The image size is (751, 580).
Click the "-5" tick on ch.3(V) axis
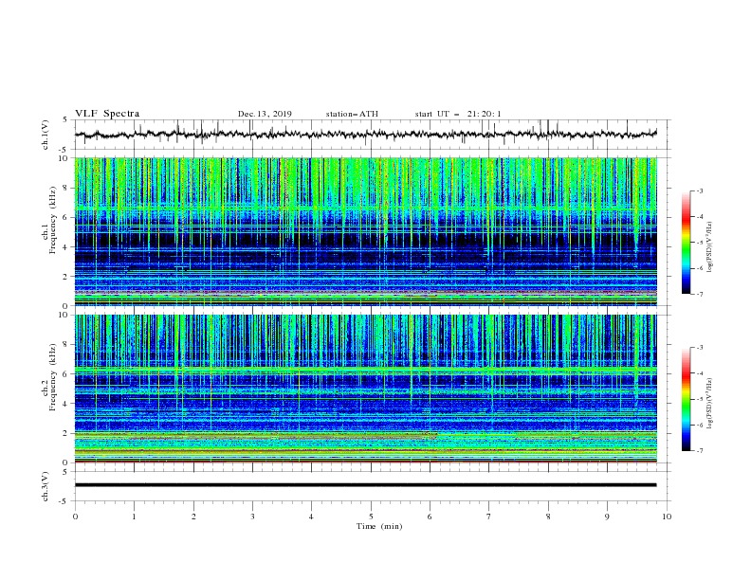64,501
